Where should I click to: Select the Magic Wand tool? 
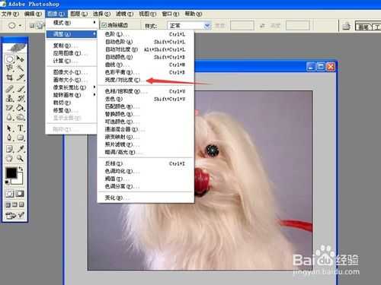pyautogui.click(x=21, y=68)
